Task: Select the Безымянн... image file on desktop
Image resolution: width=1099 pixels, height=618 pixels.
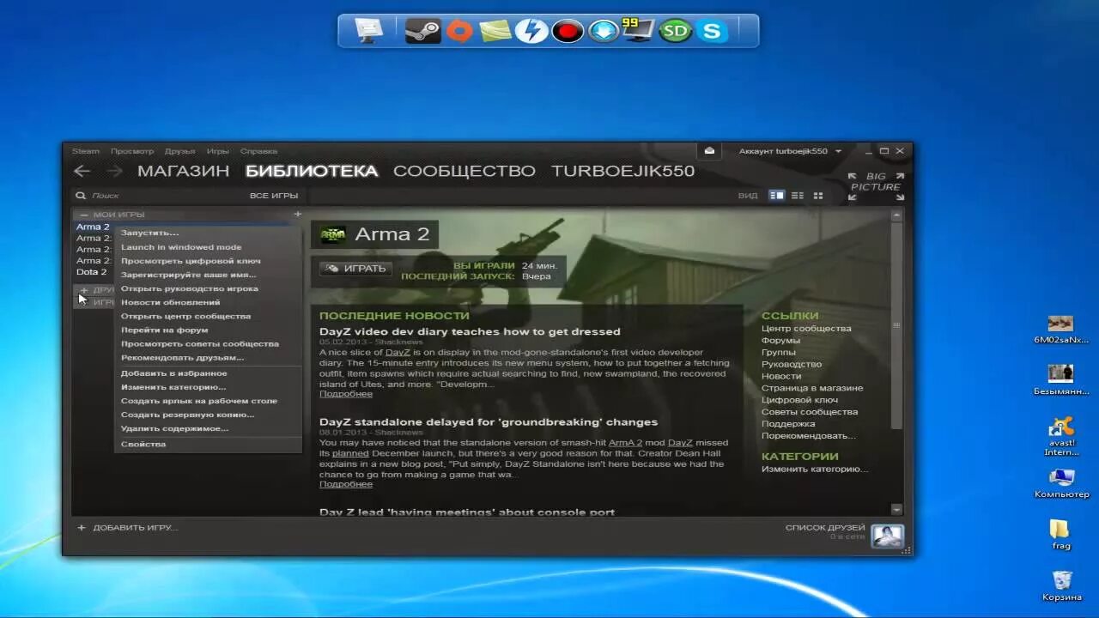Action: [x=1061, y=379]
